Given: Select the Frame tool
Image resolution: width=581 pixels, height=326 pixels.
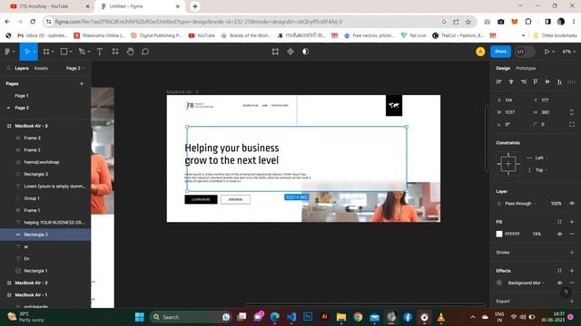Looking at the screenshot, I should click(46, 52).
